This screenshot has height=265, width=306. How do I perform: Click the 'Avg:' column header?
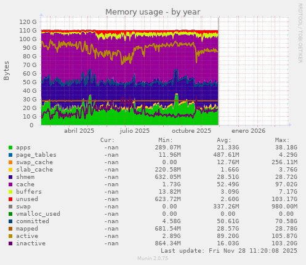[x=224, y=140]
